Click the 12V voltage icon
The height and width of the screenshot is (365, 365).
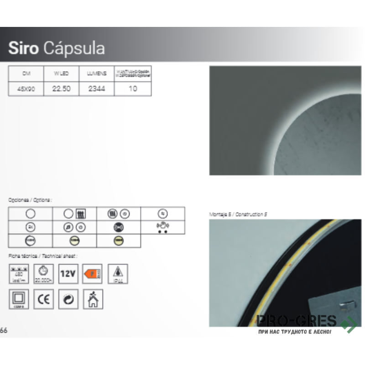tap(68, 274)
